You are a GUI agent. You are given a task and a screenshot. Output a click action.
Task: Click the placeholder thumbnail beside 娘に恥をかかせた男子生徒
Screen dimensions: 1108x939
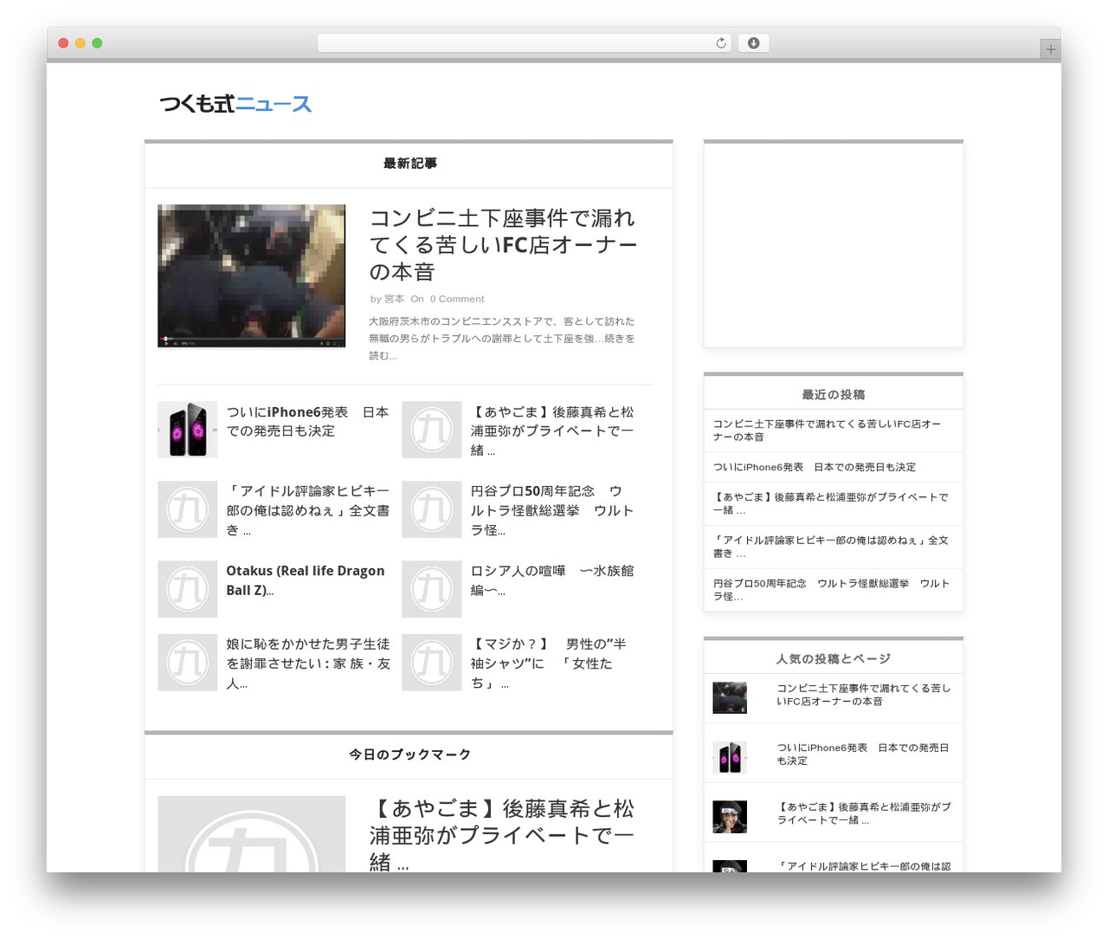click(x=187, y=662)
